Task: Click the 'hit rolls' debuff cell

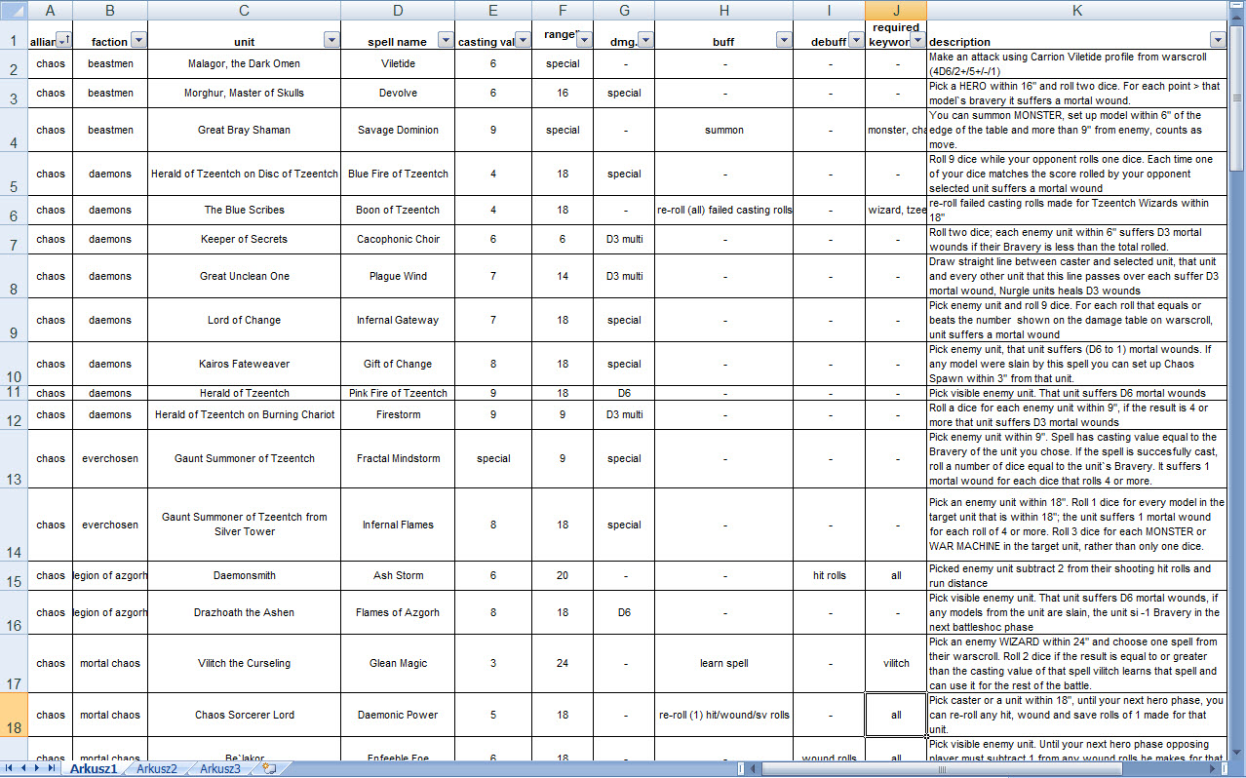Action: pos(829,575)
